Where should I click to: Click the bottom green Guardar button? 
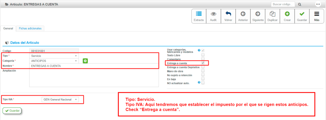coord(12,111)
